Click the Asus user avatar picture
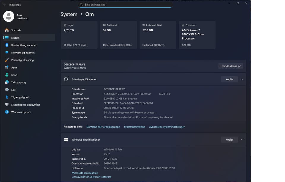285x182 pixels. click(9, 16)
